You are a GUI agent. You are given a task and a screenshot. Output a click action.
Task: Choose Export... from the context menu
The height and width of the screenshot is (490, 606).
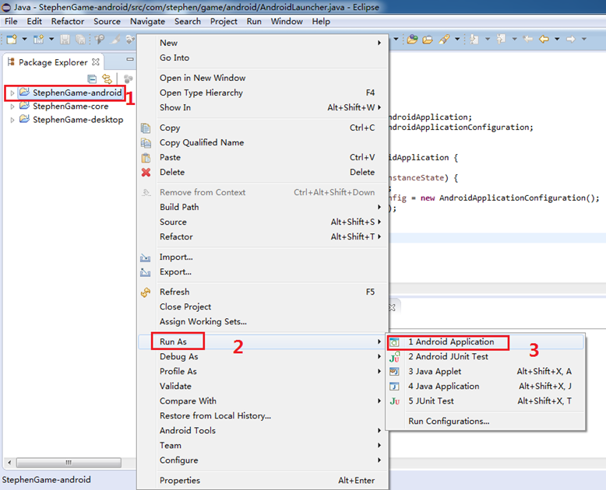tap(262, 271)
